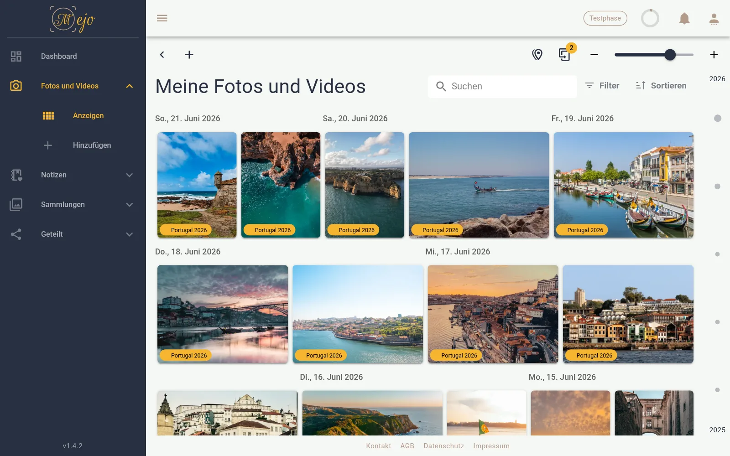Click the Suchen search field
Viewport: 730px width, 456px height.
[x=502, y=86]
